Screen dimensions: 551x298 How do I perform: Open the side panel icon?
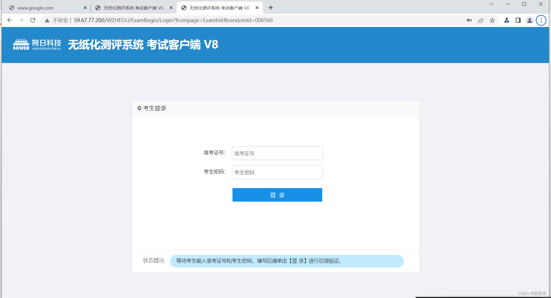[518, 20]
